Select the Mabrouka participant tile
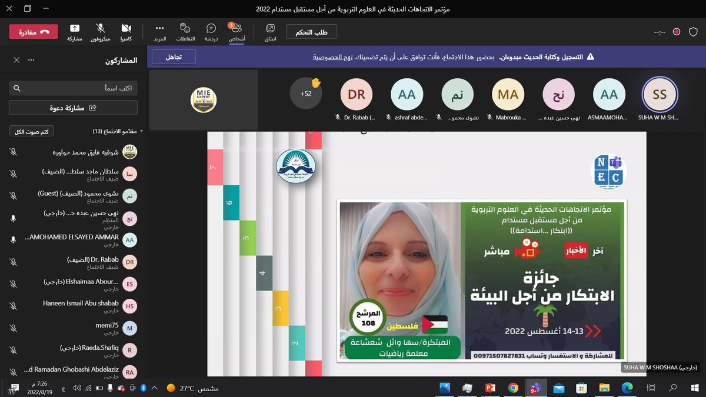The width and height of the screenshot is (706, 397). (508, 100)
